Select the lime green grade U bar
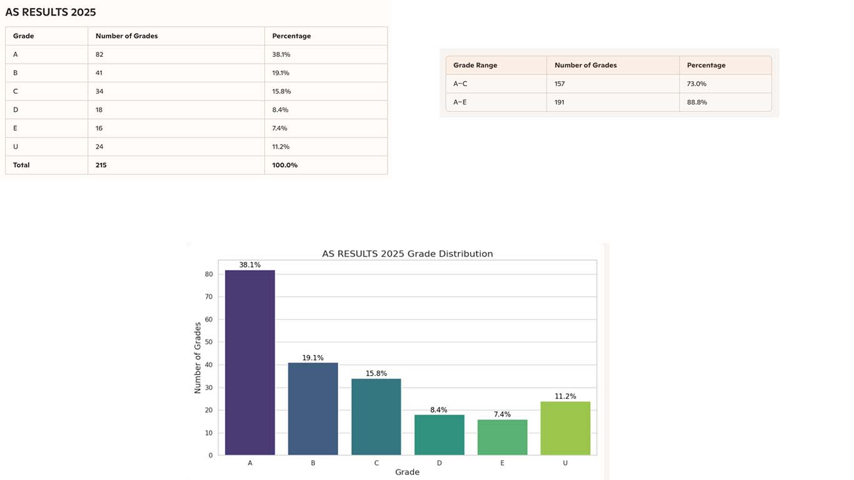854x480 pixels. point(565,428)
